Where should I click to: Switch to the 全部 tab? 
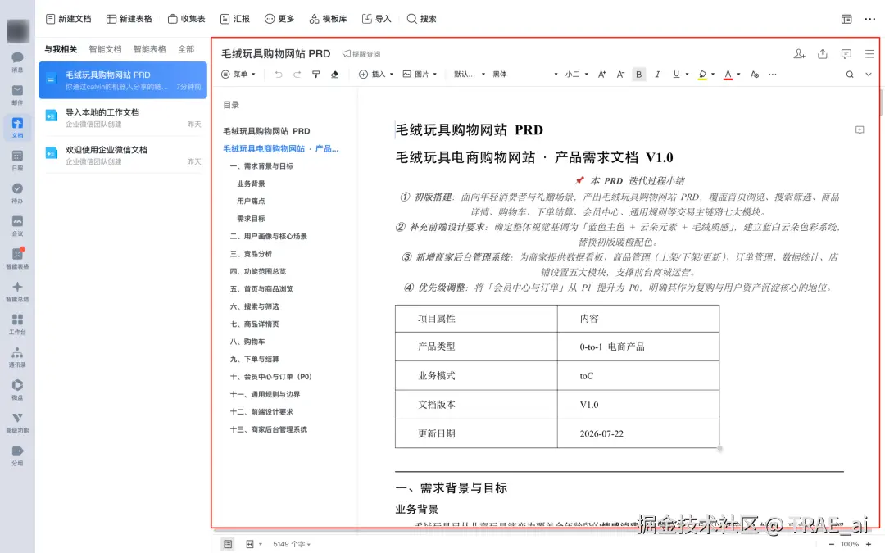[186, 49]
